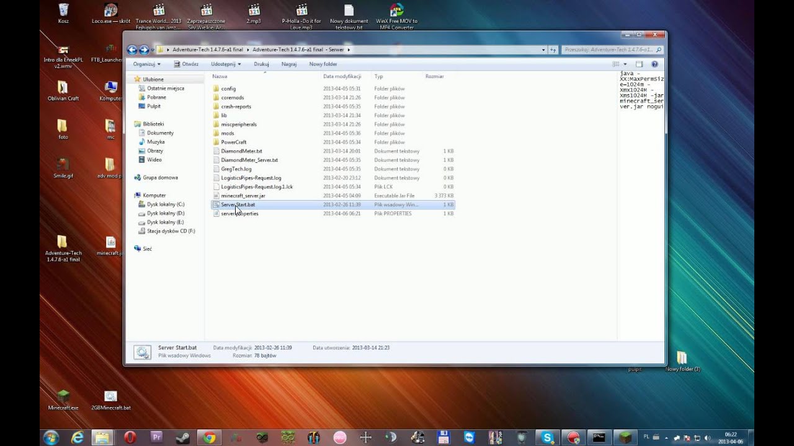This screenshot has height=446, width=794.
Task: Open the Dokumenty library
Action: coord(160,133)
